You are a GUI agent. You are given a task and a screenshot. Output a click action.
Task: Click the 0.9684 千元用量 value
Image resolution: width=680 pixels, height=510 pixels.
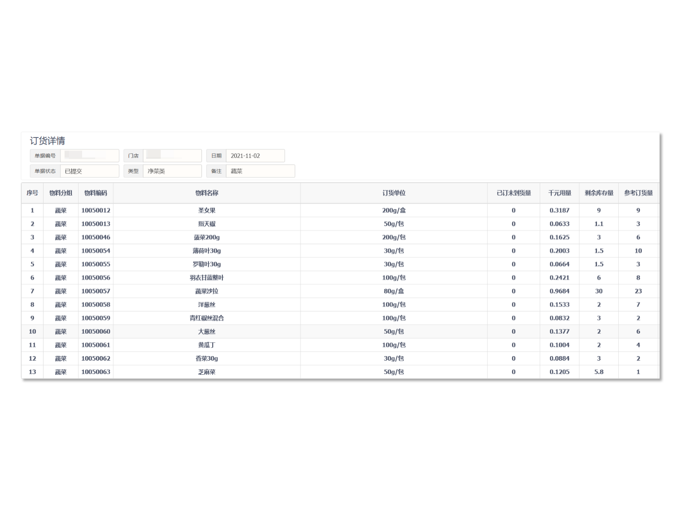coord(559,291)
